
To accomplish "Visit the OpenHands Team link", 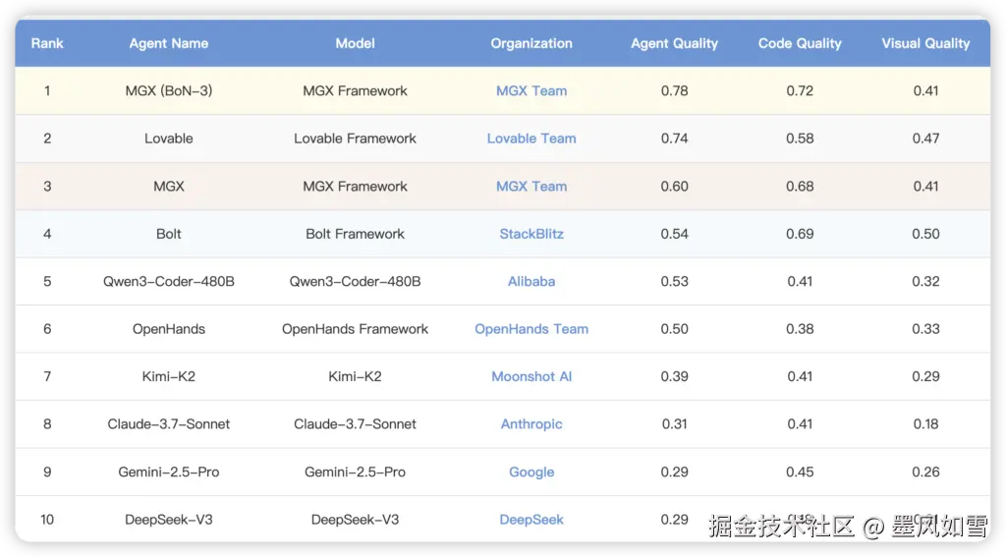I will (531, 328).
